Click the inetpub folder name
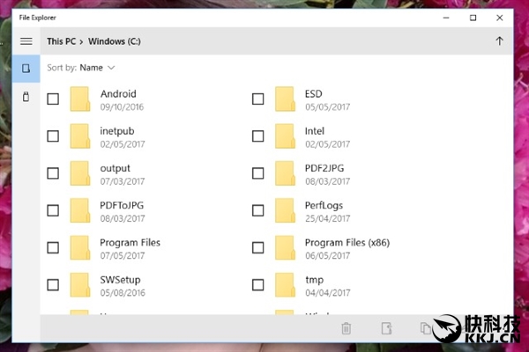This screenshot has height=352, width=529. coord(117,131)
